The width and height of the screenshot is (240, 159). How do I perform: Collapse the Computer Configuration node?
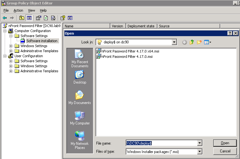coord(5,31)
